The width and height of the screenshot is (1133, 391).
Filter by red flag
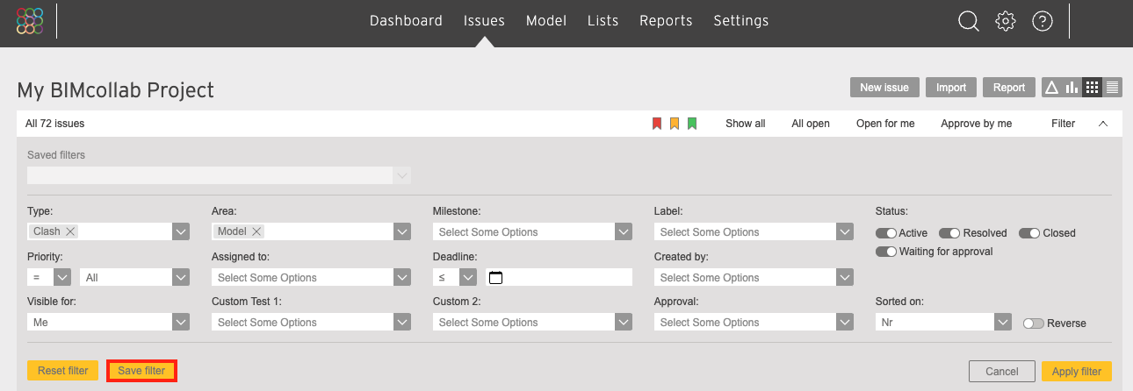click(656, 124)
